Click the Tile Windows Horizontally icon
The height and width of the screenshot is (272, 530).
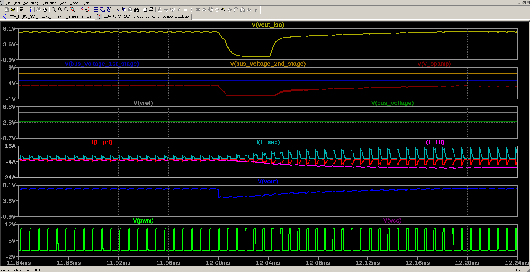[96, 10]
